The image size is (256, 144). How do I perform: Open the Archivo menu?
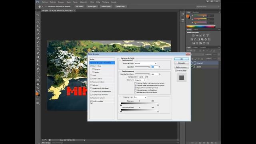[x=45, y=2]
